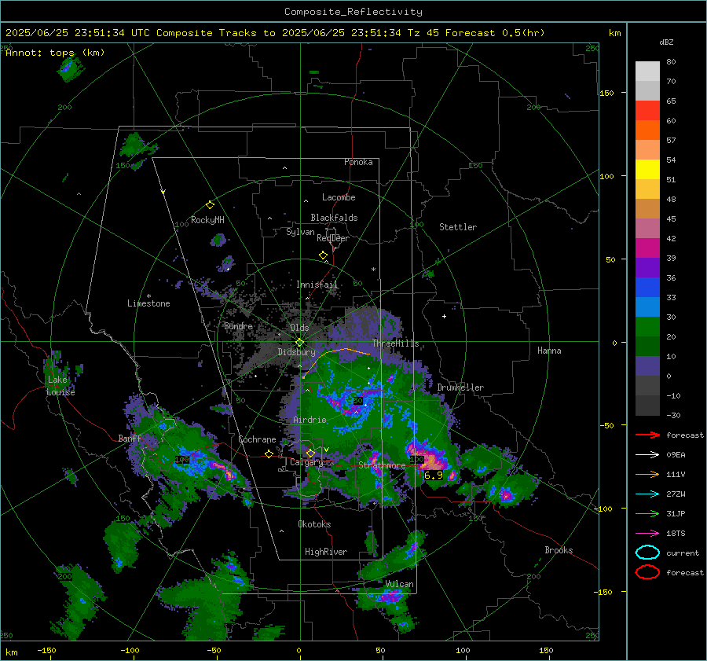This screenshot has height=661, width=707.
Task: Click the yellow diamond marker at Calgary
Action: click(x=310, y=453)
